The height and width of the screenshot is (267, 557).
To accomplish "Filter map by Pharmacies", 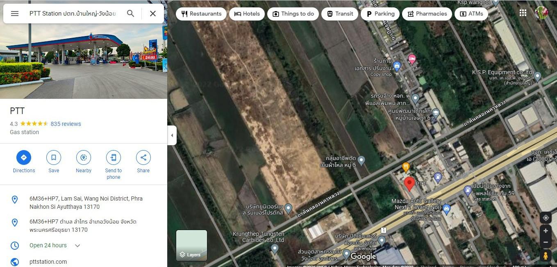I will [x=427, y=14].
